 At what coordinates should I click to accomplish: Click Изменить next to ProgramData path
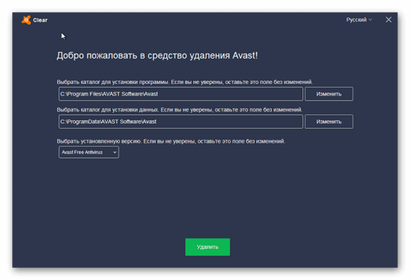coord(328,122)
